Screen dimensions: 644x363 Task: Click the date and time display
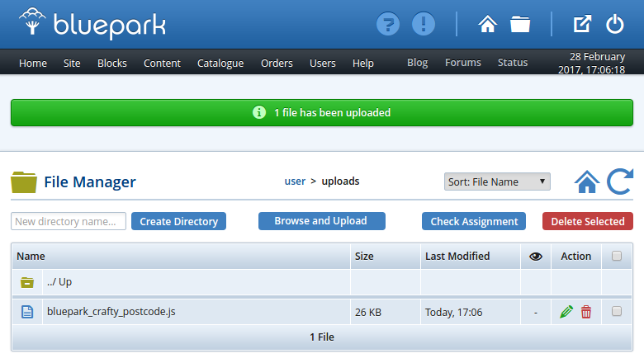[x=591, y=63]
